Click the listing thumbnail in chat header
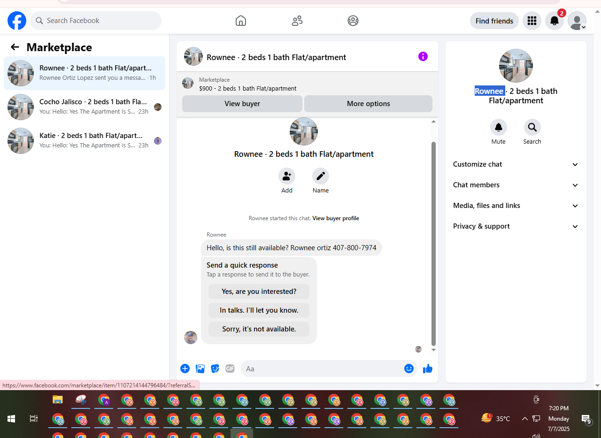601x438 pixels. tap(193, 56)
